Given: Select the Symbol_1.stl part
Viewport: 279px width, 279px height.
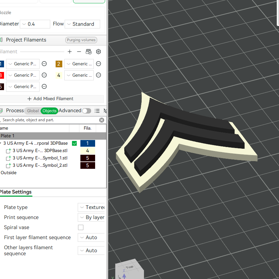Looking at the screenshot, I should pos(40,158).
